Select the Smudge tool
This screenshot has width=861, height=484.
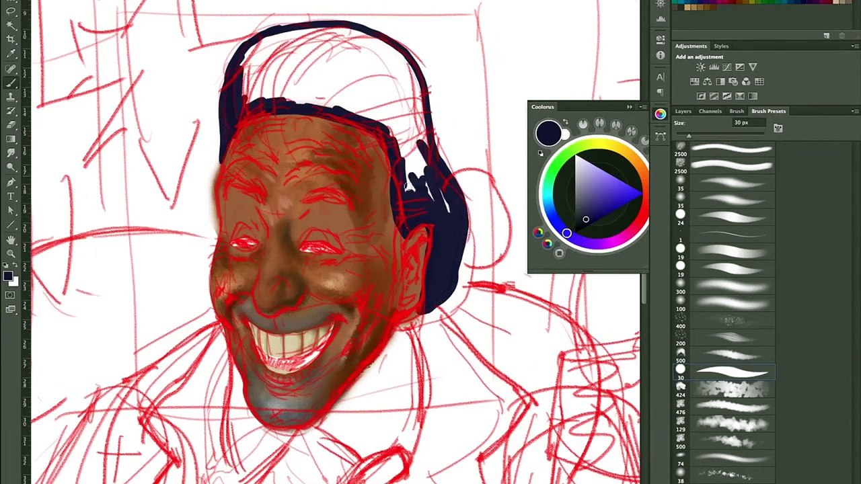tap(11, 153)
